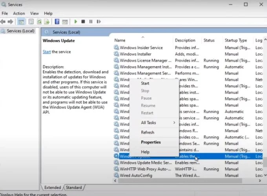Click the Services (Local) pane header
Image resolution: width=267 pixels, height=196 pixels.
tap(66, 32)
